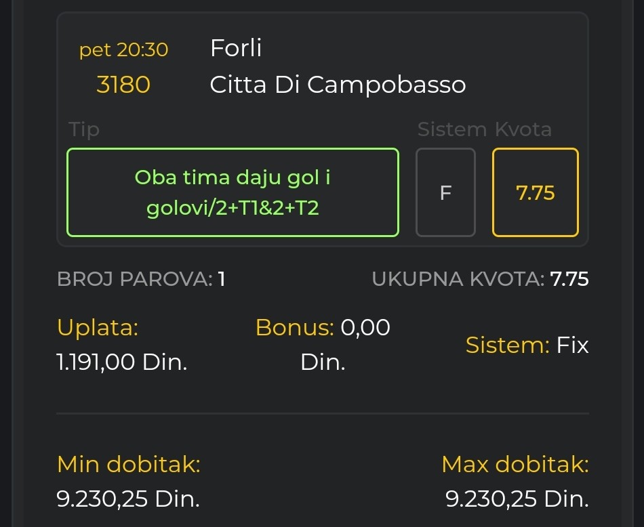
Task: Click match code 3180
Action: pos(123,85)
